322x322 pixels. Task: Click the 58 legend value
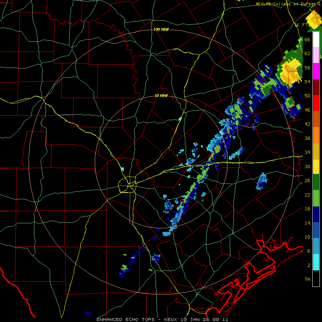tap(307, 68)
